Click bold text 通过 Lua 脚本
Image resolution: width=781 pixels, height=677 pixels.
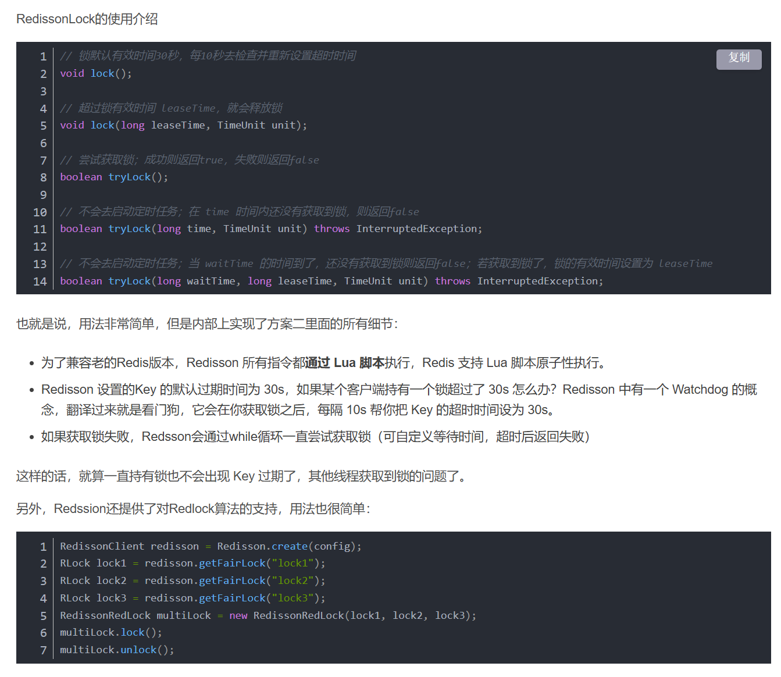coord(344,363)
